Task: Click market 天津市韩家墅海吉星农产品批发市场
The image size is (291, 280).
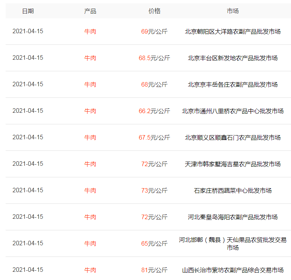Action: [233, 164]
